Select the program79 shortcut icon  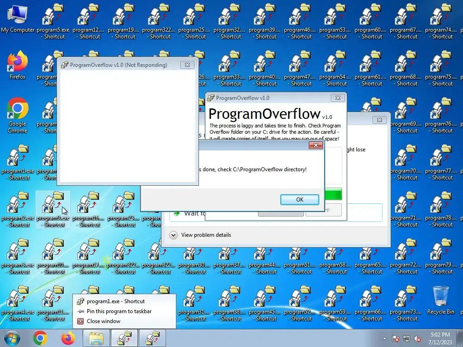pos(441,257)
